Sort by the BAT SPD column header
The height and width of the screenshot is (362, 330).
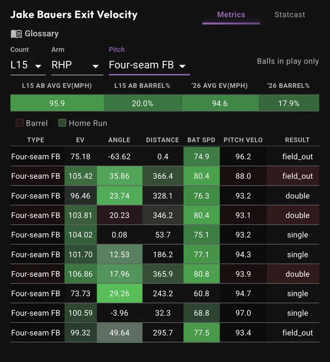click(x=201, y=140)
